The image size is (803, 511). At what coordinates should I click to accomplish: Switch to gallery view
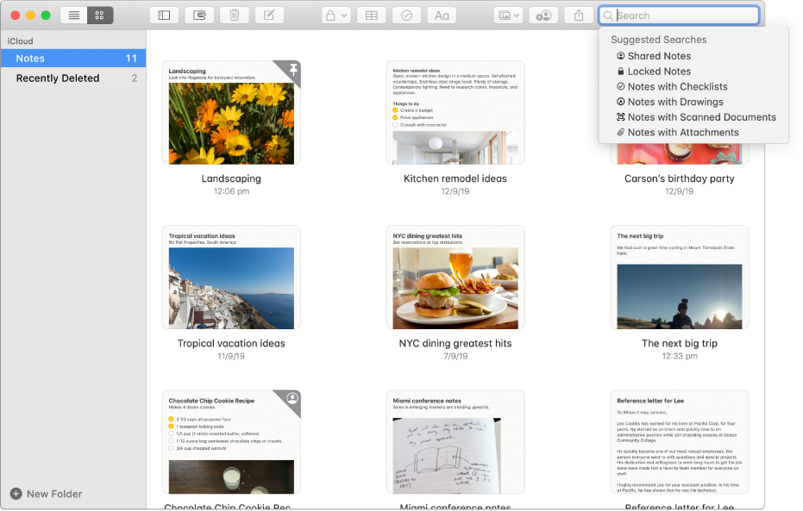pyautogui.click(x=99, y=16)
